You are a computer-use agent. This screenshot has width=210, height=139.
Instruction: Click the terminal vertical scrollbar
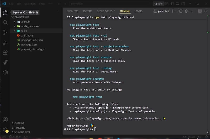[x=208, y=75]
